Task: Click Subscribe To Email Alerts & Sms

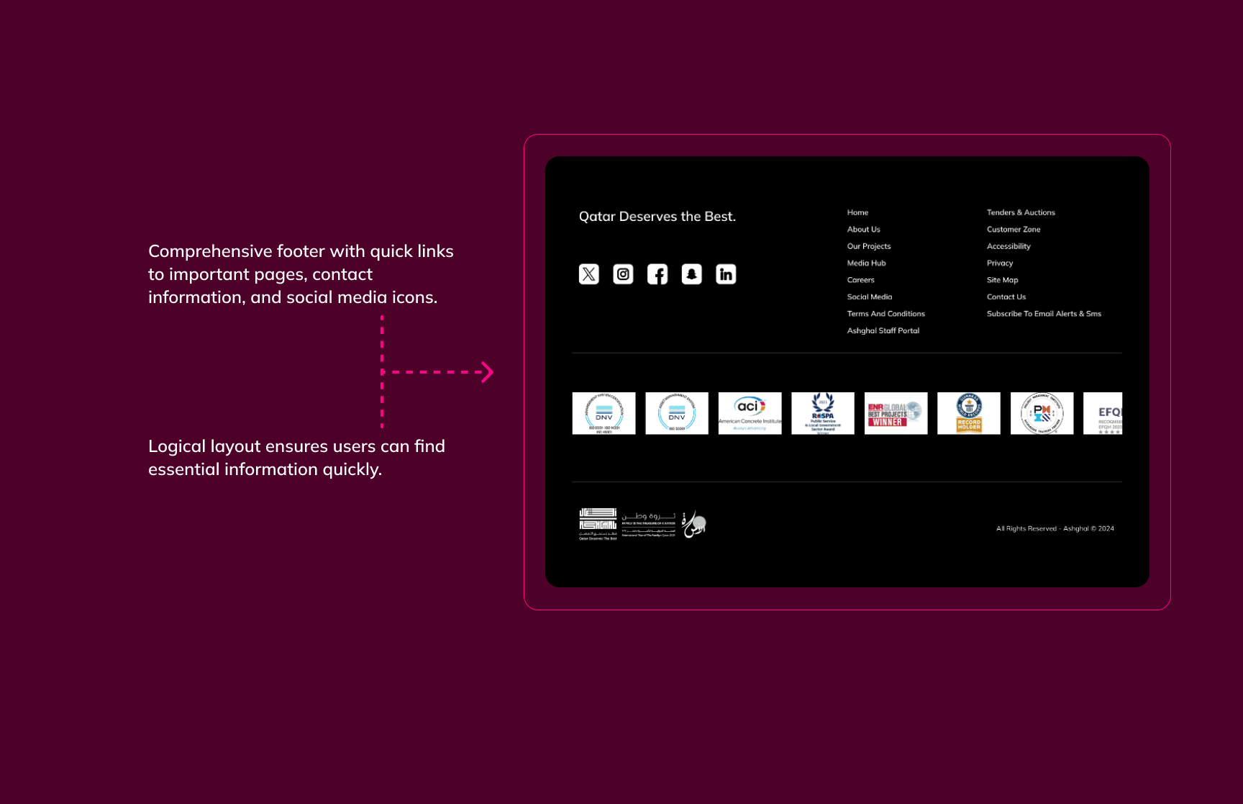Action: point(1044,314)
